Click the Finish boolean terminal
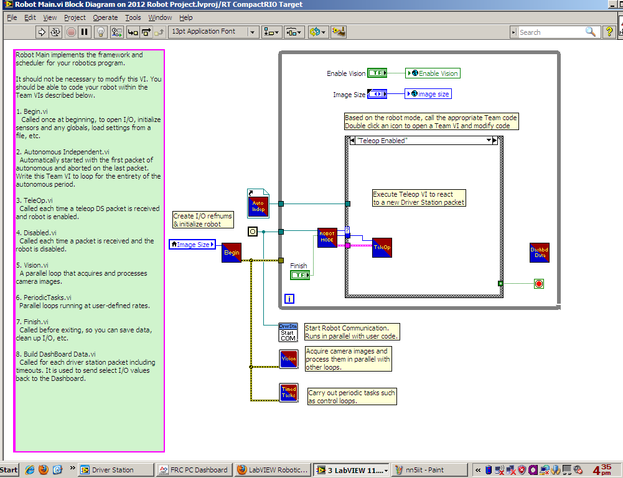 click(300, 275)
